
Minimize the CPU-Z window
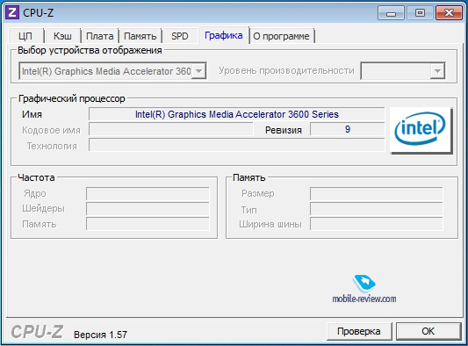pos(391,13)
